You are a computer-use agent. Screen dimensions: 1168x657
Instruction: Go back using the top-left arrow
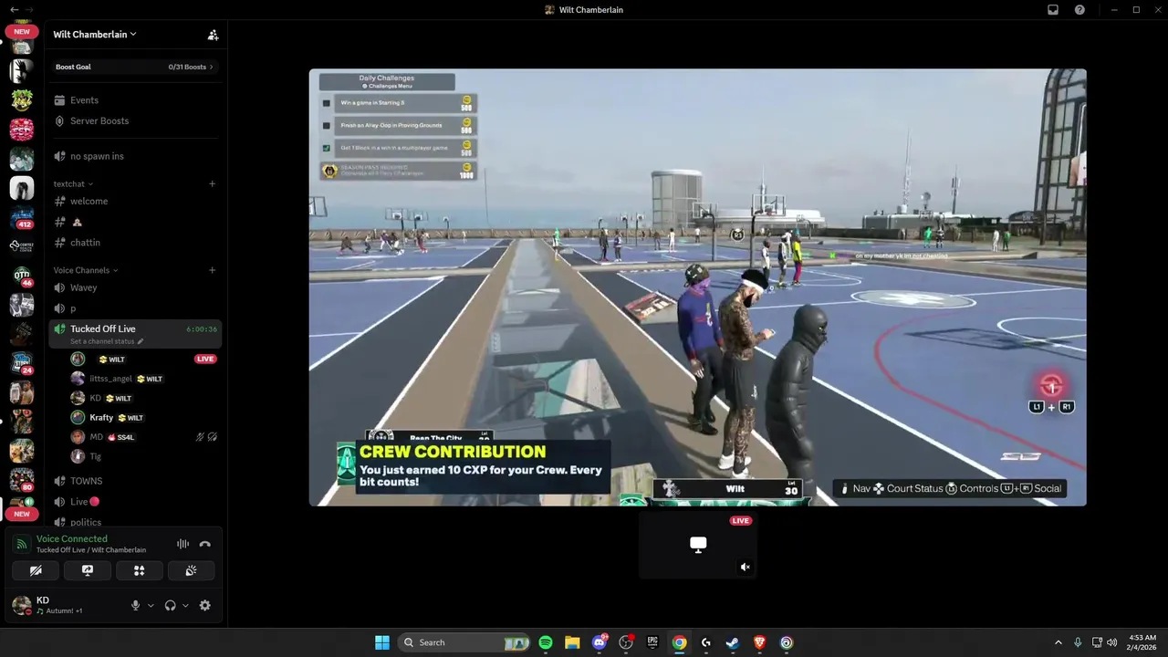pyautogui.click(x=14, y=9)
